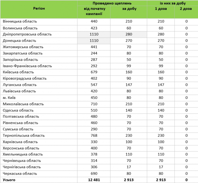Select Одеська область value 510

tap(94, 110)
